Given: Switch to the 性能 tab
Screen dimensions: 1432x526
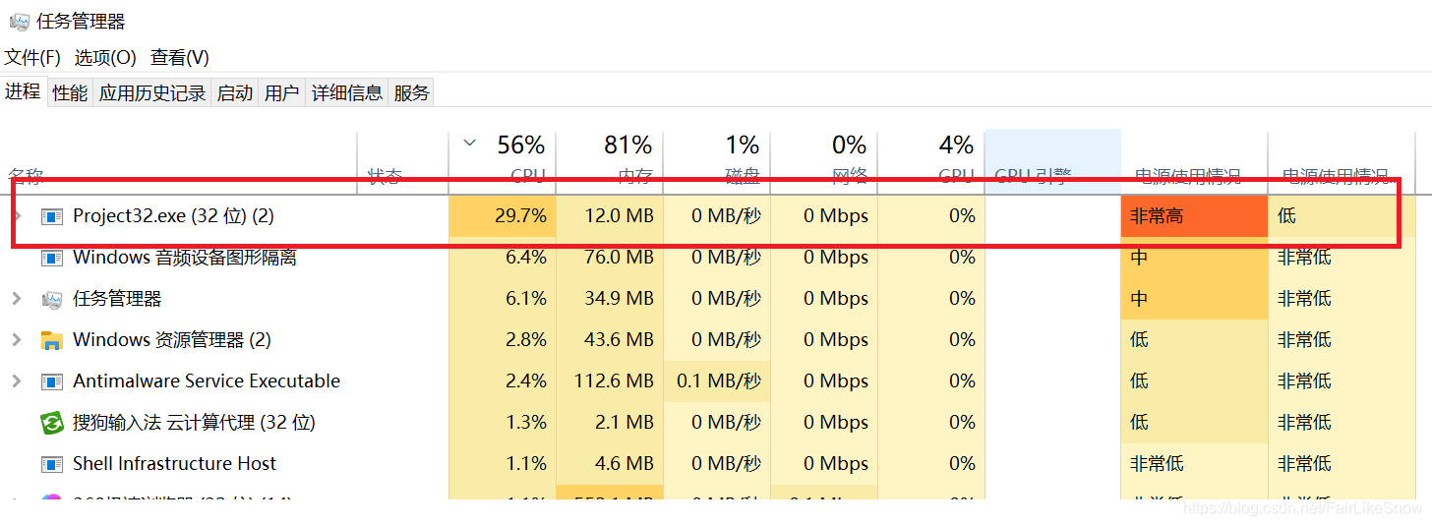Looking at the screenshot, I should [x=70, y=93].
